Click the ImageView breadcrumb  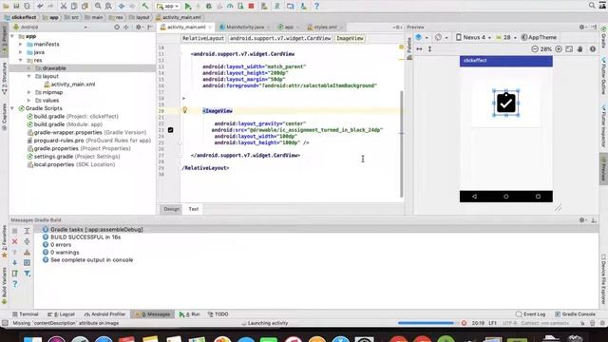[x=350, y=38]
